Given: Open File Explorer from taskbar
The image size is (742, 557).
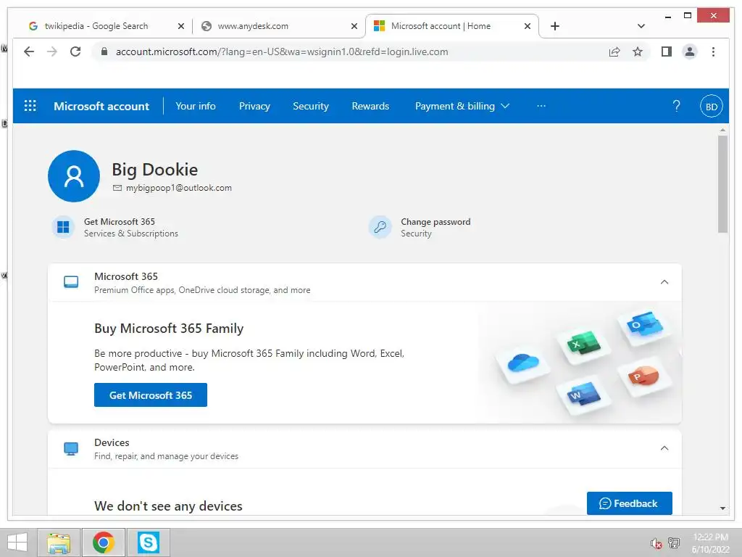Looking at the screenshot, I should tap(59, 542).
